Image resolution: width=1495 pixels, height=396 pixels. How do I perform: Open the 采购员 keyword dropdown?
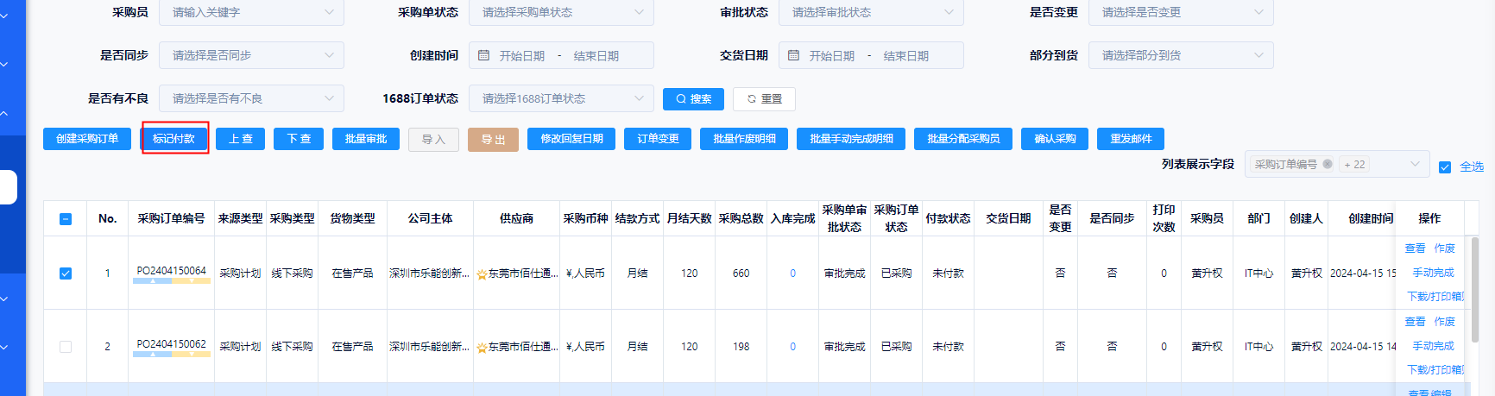(251, 12)
